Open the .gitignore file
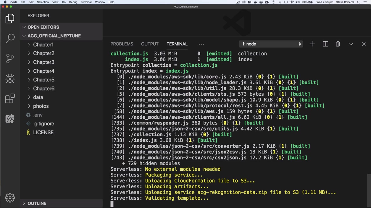Viewport: 371px width, 208px height. [43, 124]
